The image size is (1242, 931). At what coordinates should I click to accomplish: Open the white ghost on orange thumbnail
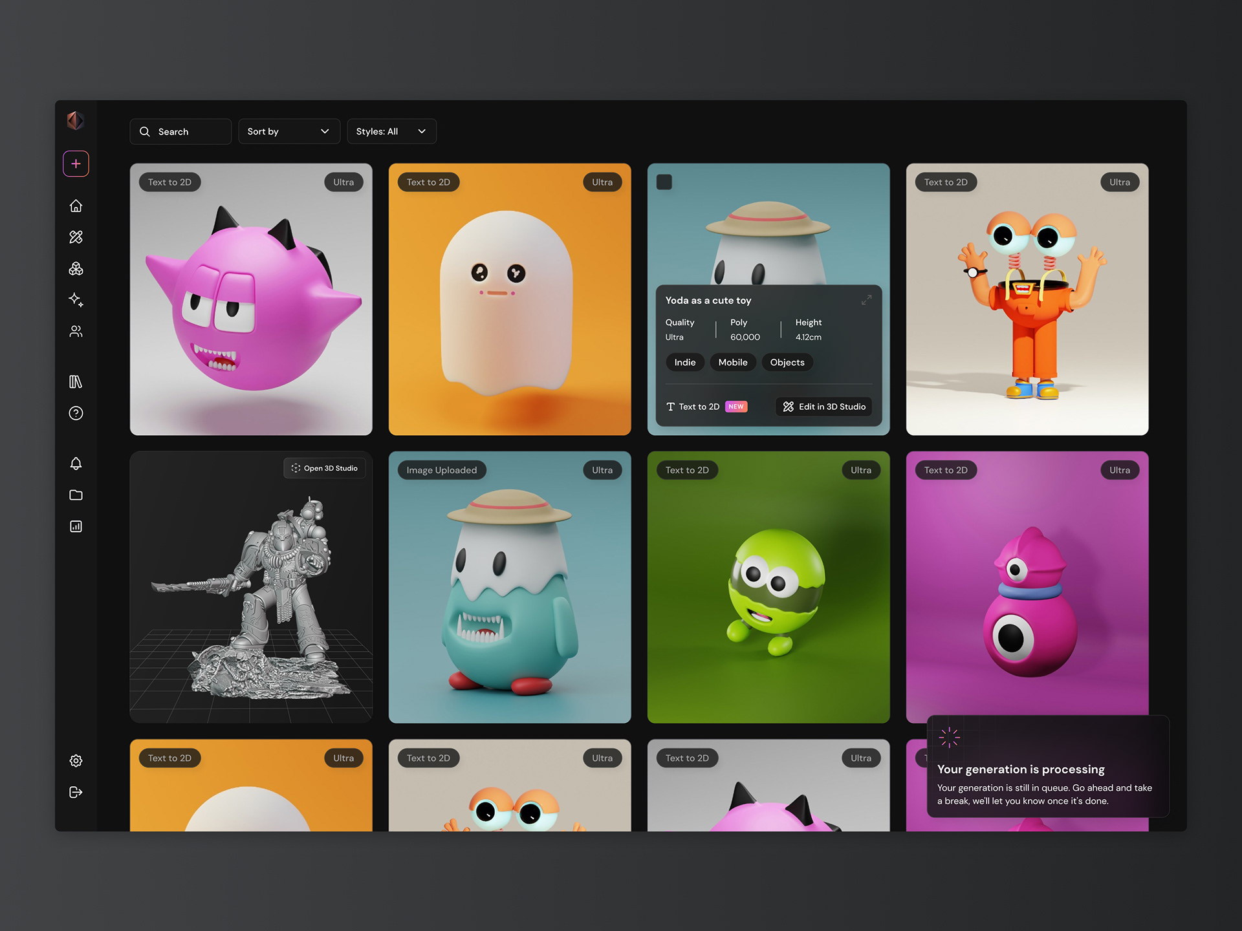tap(510, 299)
